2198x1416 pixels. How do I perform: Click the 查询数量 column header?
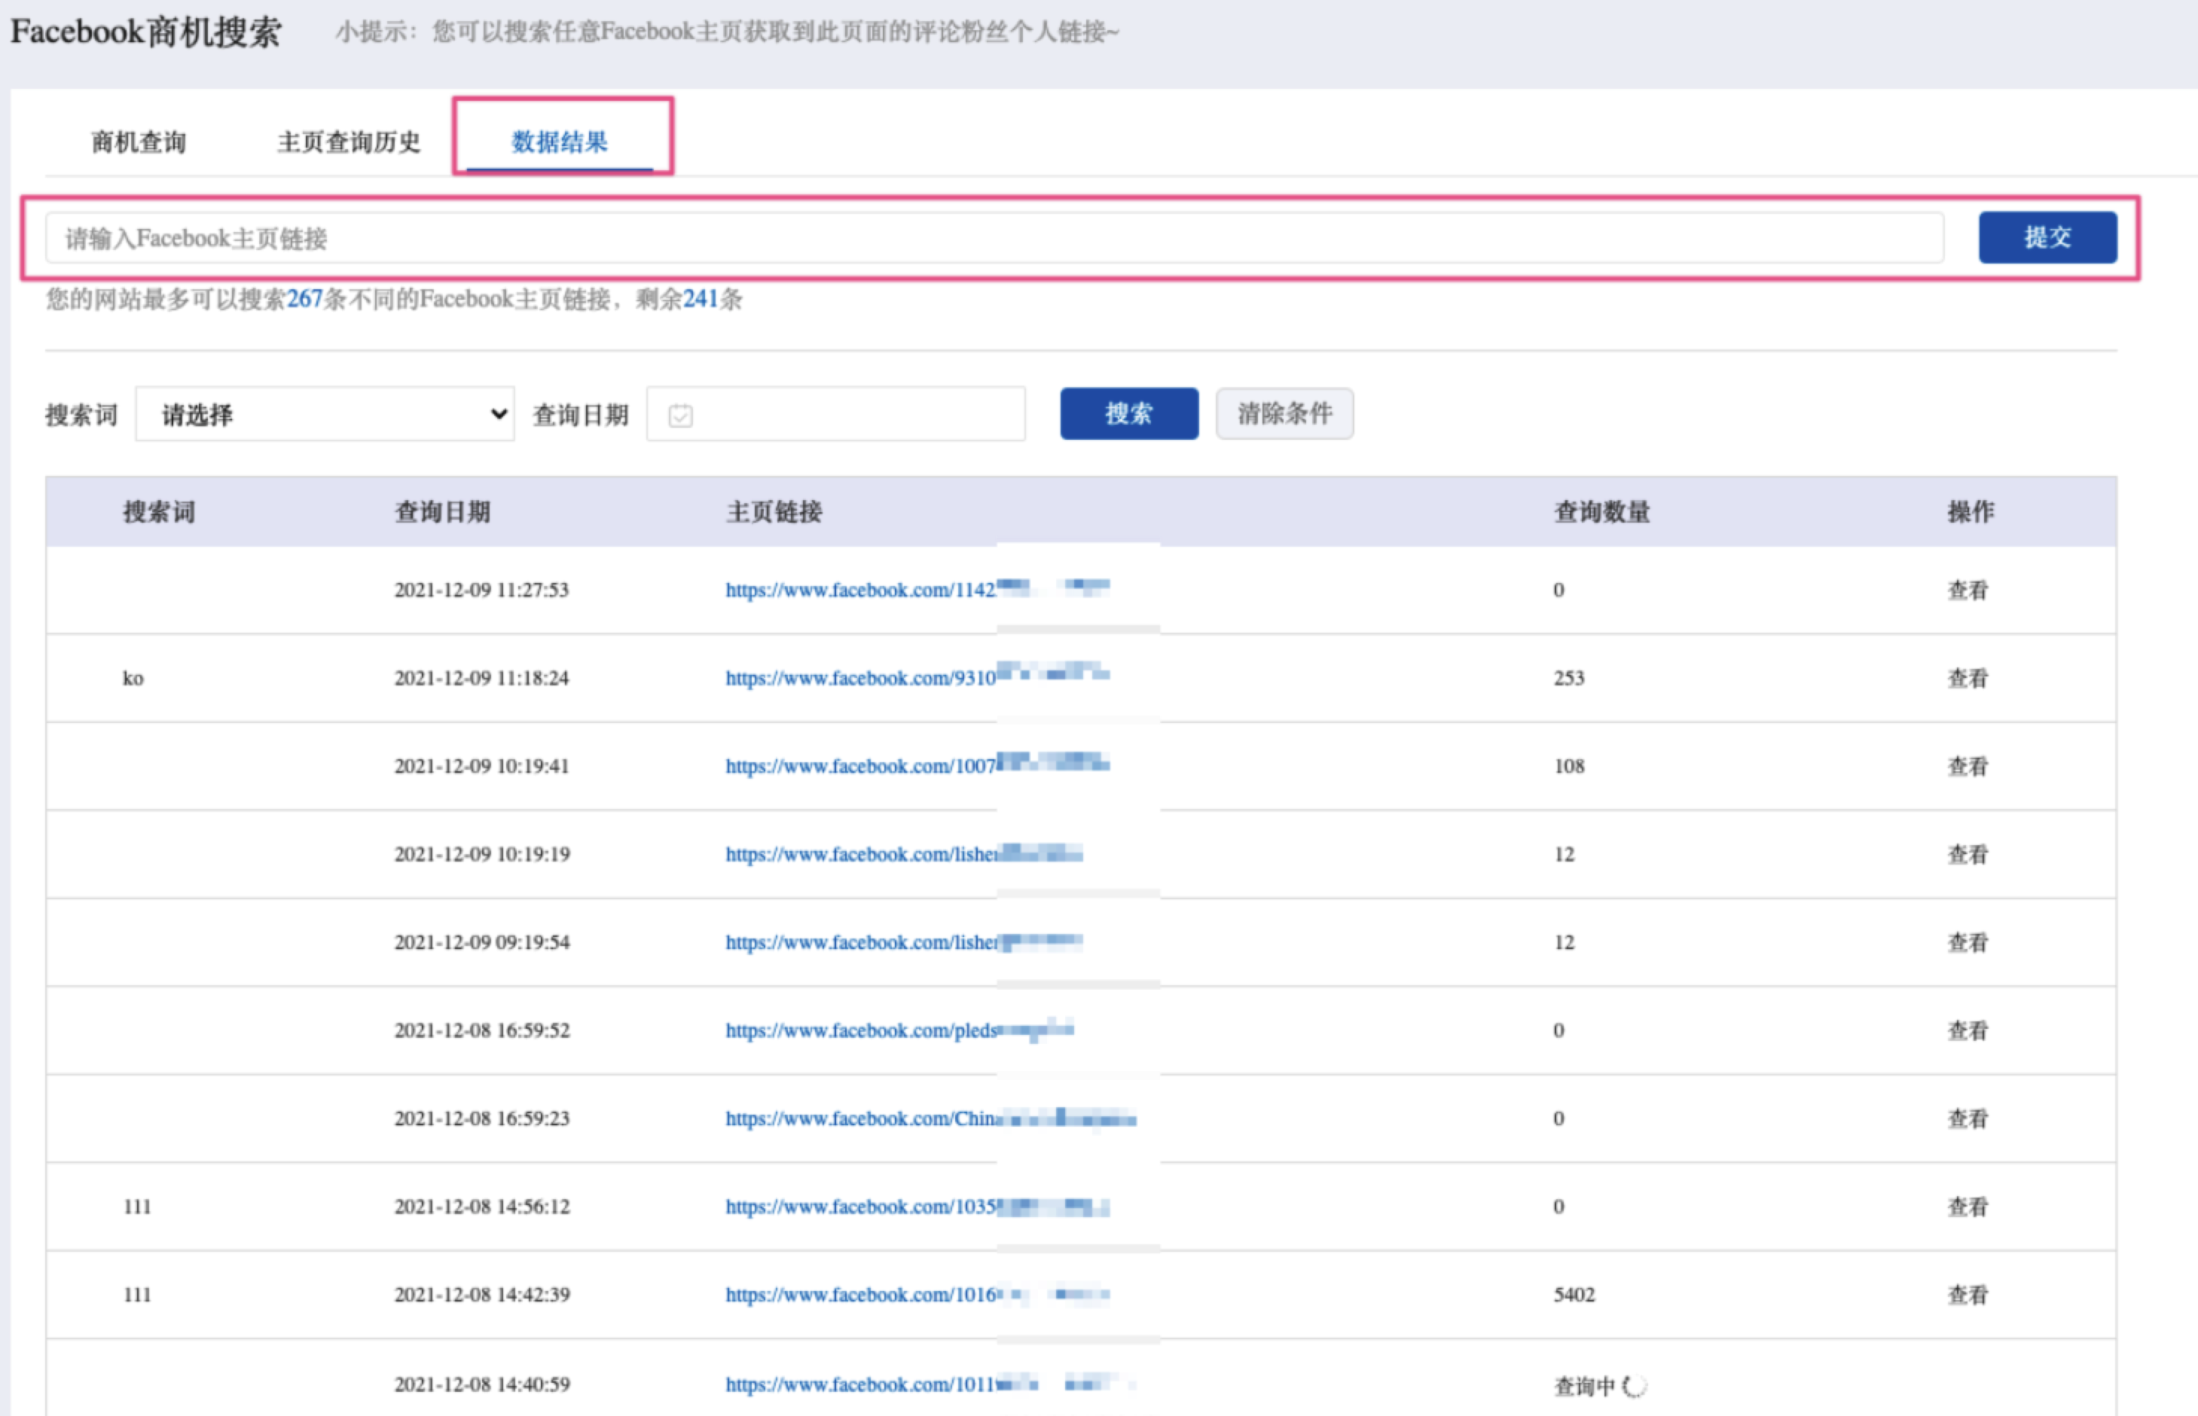pyautogui.click(x=1601, y=512)
